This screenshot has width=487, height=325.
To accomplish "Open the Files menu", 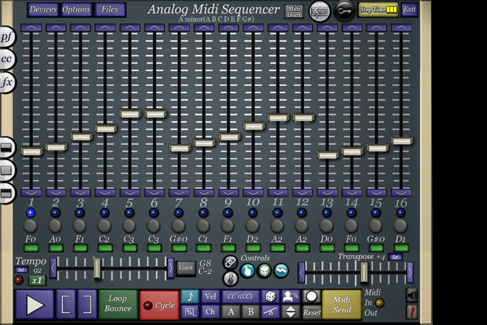I will (x=110, y=10).
